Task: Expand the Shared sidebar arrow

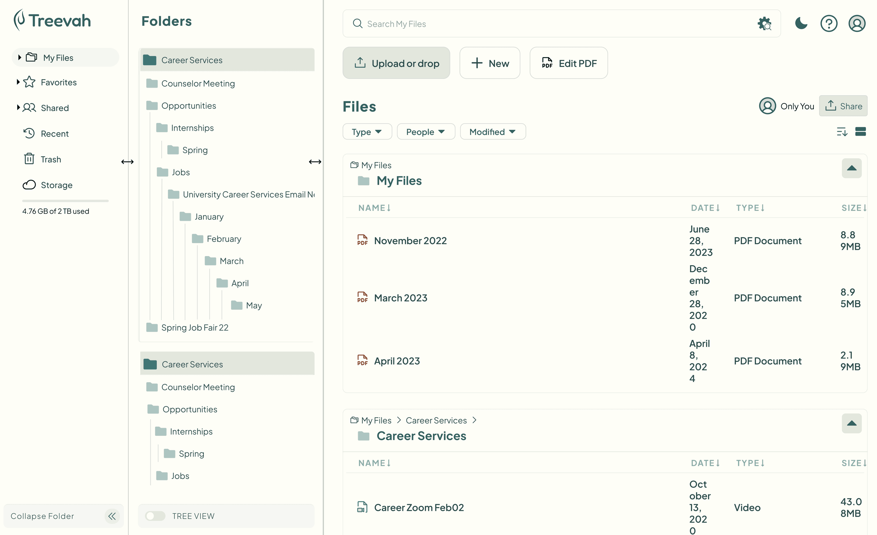Action: (x=18, y=107)
